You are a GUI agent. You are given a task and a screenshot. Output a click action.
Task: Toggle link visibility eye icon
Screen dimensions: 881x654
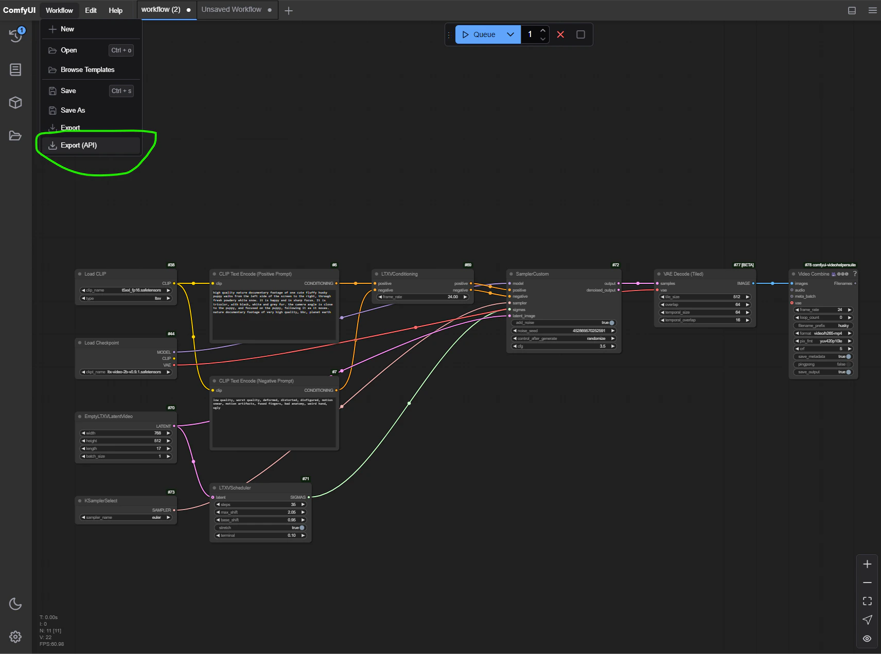click(x=867, y=639)
